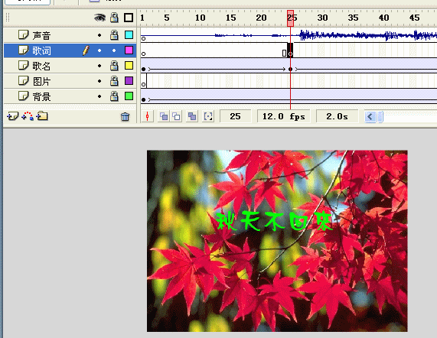Select the 图片 layer
The image size is (437, 338).
click(70, 81)
